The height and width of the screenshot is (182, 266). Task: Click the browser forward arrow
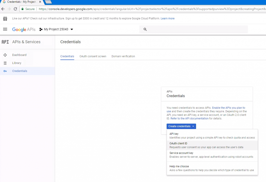coord(9,9)
